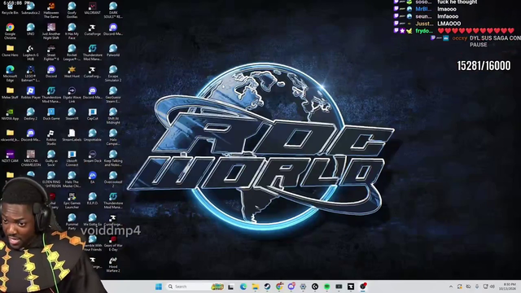Open Google Chrome from the taskbar

point(279,286)
